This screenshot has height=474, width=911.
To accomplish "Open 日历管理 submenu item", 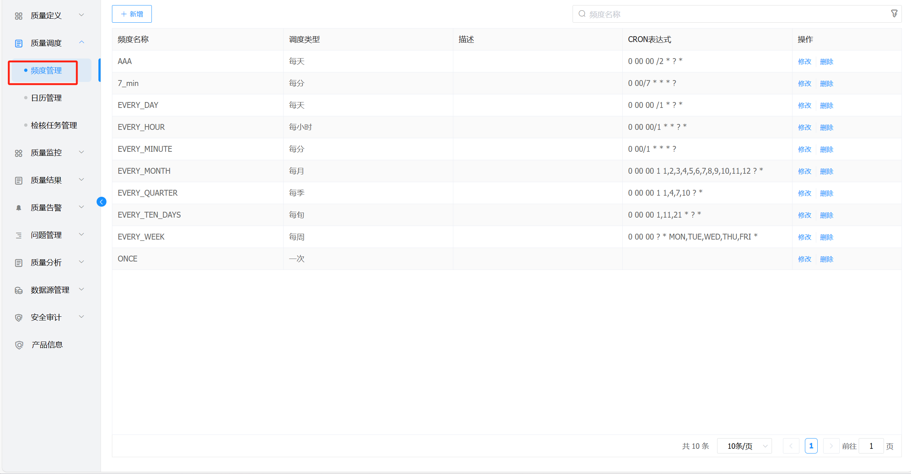I will tap(46, 98).
